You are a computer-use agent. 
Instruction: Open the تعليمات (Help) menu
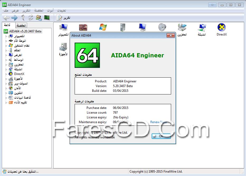tap(61, 11)
